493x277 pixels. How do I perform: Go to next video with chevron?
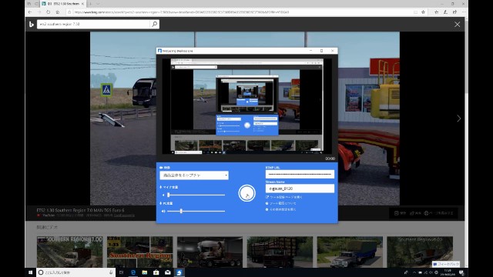click(459, 118)
